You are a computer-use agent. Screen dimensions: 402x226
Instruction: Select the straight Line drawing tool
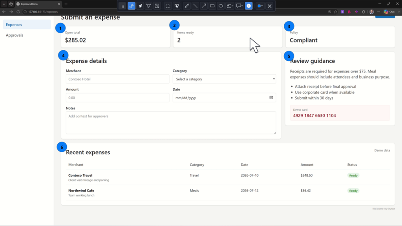(196, 6)
